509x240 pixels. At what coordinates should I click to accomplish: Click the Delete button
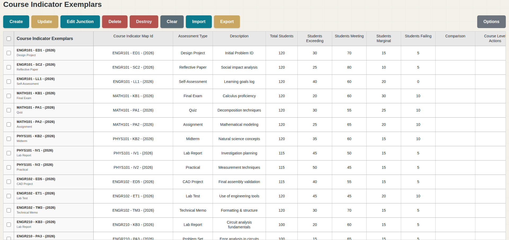pos(115,21)
